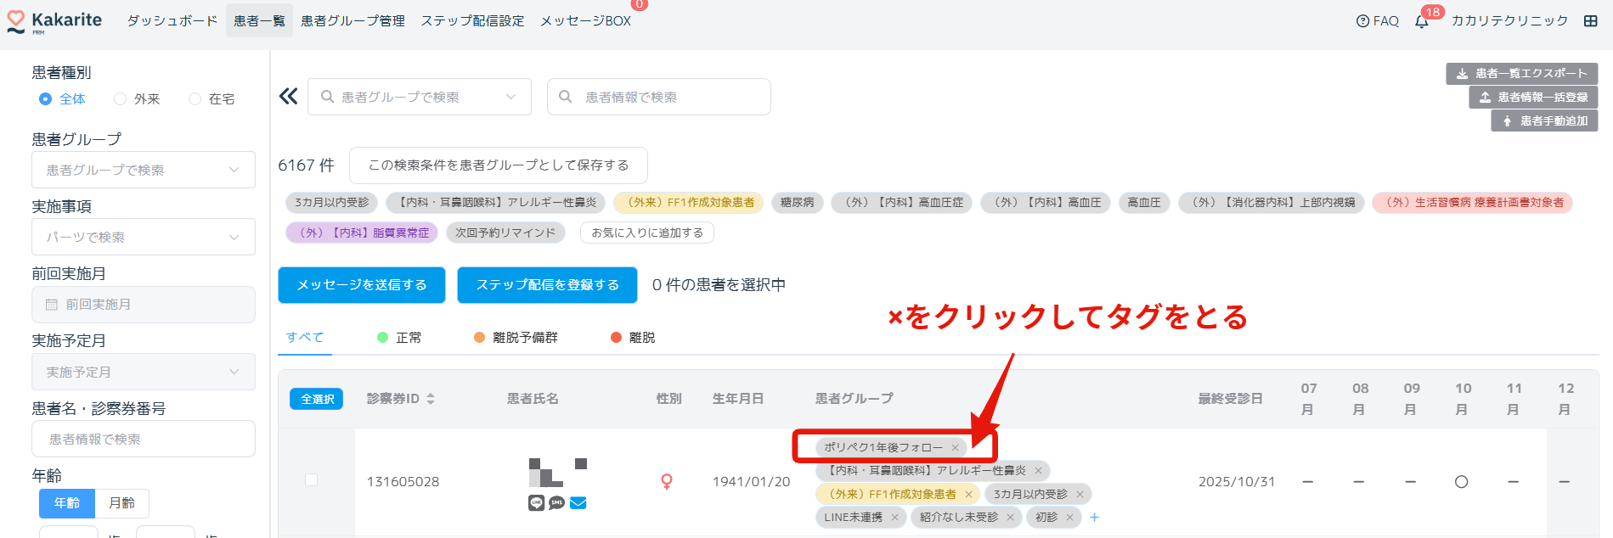Remove the アレルギー性鼻炎 tag from patient row
Viewport: 1613px width, 538px height.
[1038, 470]
